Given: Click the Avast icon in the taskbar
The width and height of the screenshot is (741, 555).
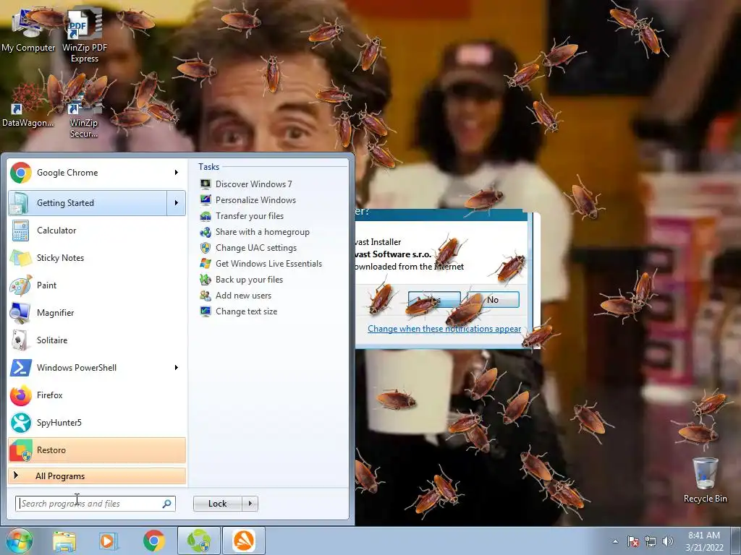Looking at the screenshot, I should (x=244, y=541).
